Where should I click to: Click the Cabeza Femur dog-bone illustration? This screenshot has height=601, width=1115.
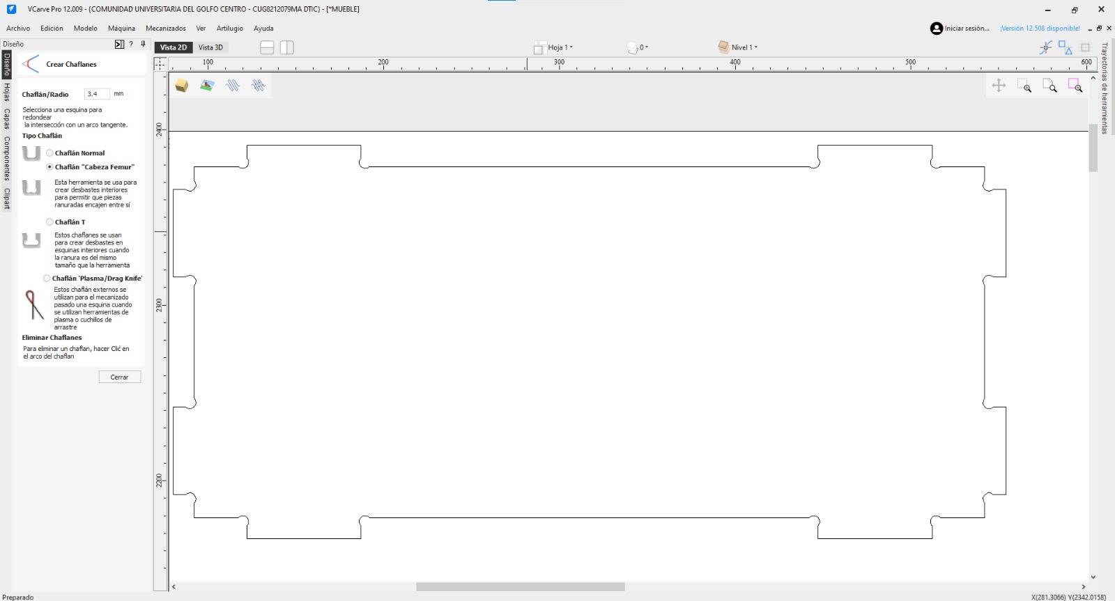pyautogui.click(x=31, y=187)
